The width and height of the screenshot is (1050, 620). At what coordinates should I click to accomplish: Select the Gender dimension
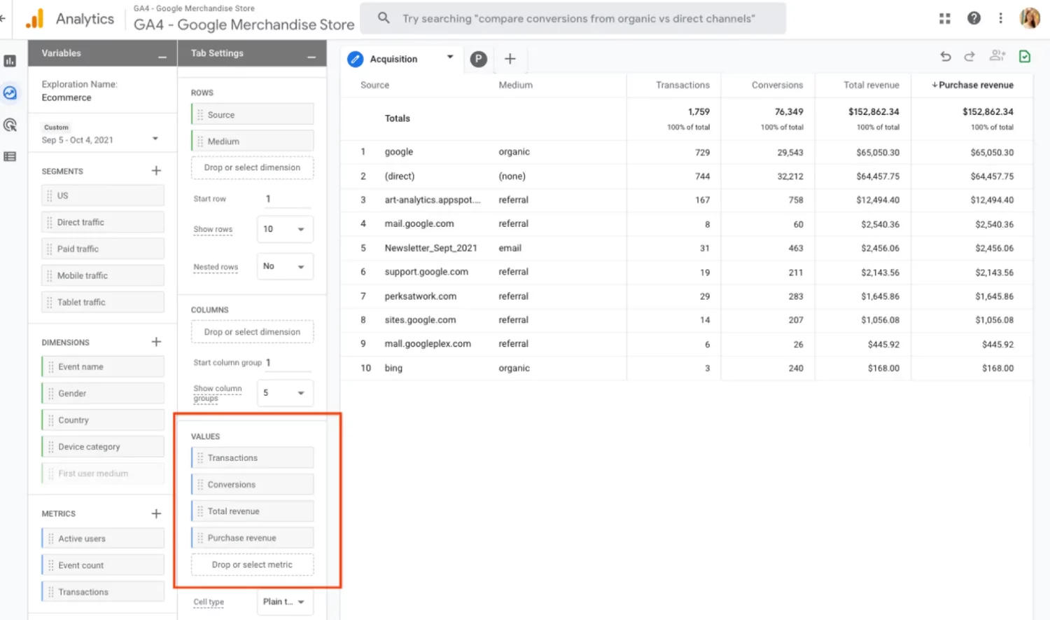pos(103,393)
